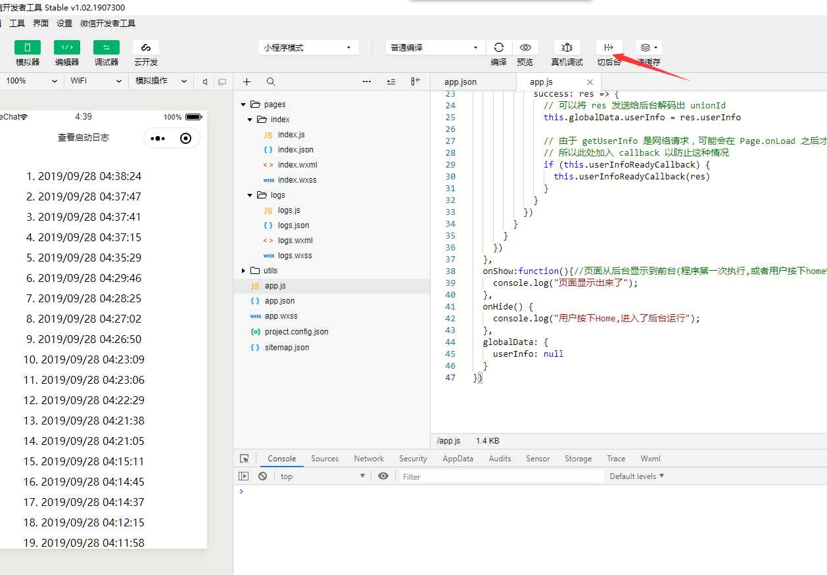The width and height of the screenshot is (827, 575).
Task: Click the detach simulator window icon
Action: tap(222, 81)
